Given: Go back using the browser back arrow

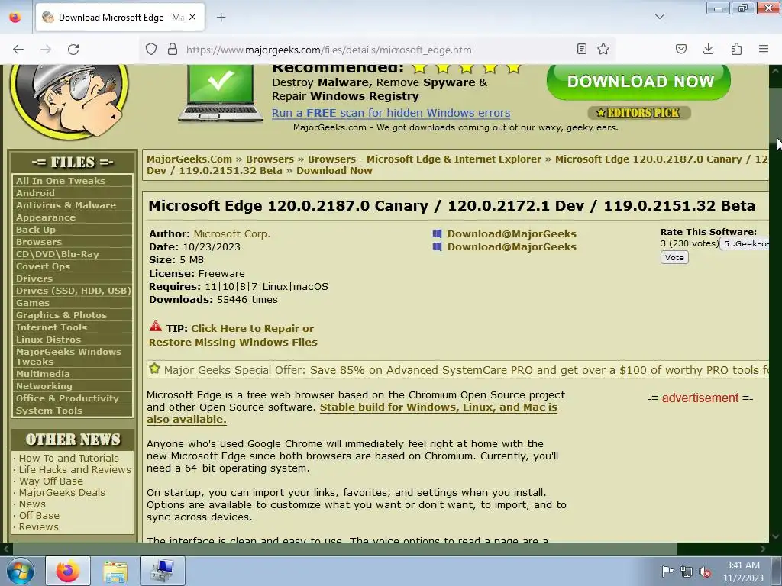Looking at the screenshot, I should coord(18,50).
